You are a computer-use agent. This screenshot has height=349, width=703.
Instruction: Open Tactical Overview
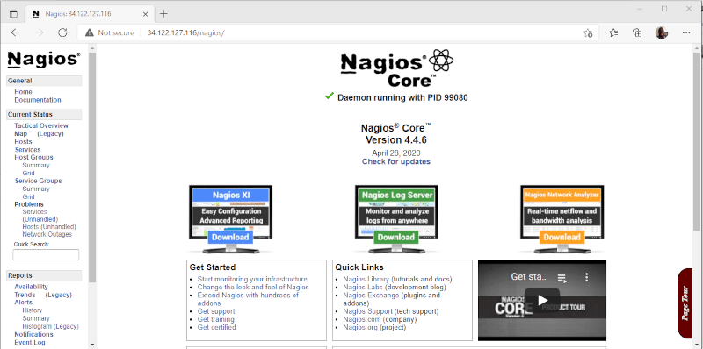(x=41, y=125)
